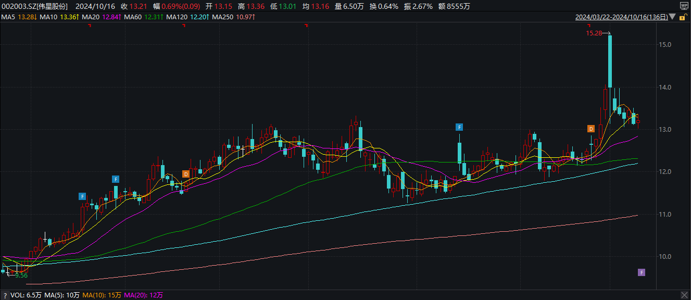The width and height of the screenshot is (691, 300).
Task: Click the VOL: 6.5万 volume label
Action: [27, 295]
